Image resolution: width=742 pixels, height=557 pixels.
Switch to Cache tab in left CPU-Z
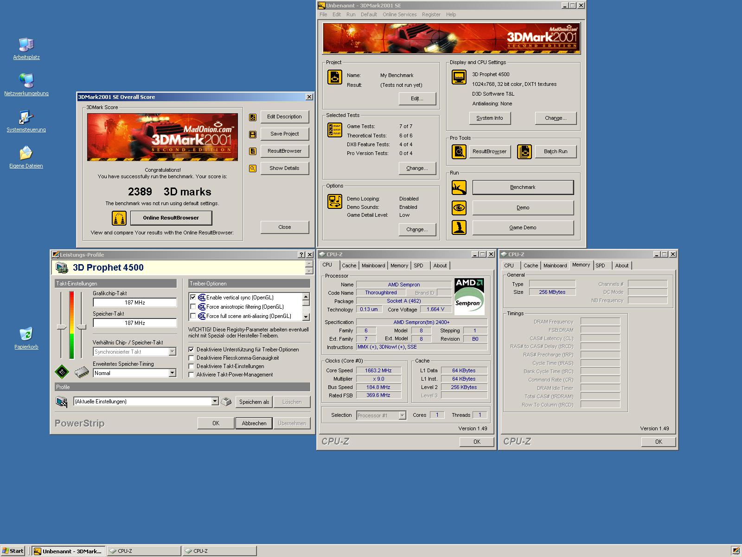[349, 266]
